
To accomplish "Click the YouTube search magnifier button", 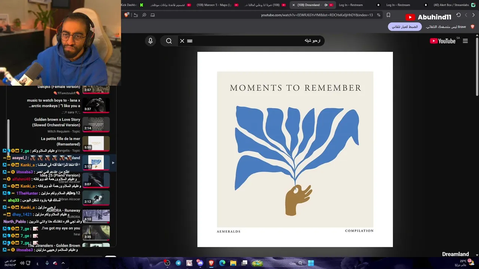I will click(x=169, y=41).
